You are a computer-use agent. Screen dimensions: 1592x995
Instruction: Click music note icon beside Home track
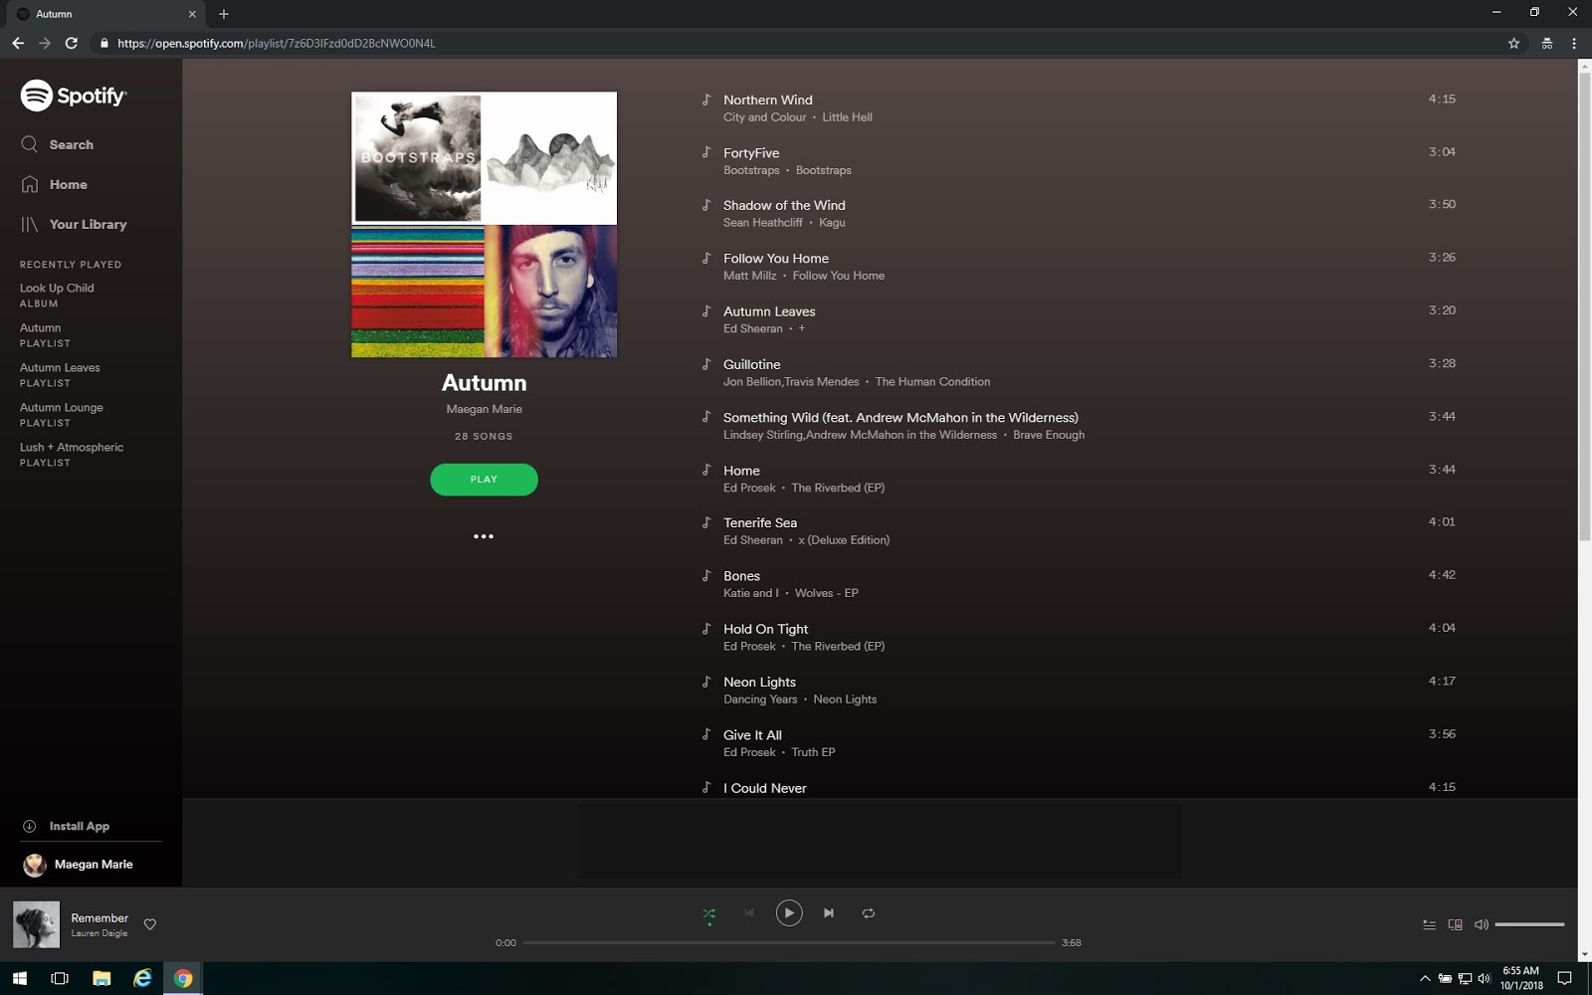706,470
